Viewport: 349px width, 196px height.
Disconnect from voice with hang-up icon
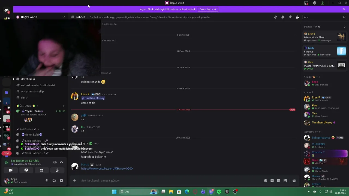[61, 162]
